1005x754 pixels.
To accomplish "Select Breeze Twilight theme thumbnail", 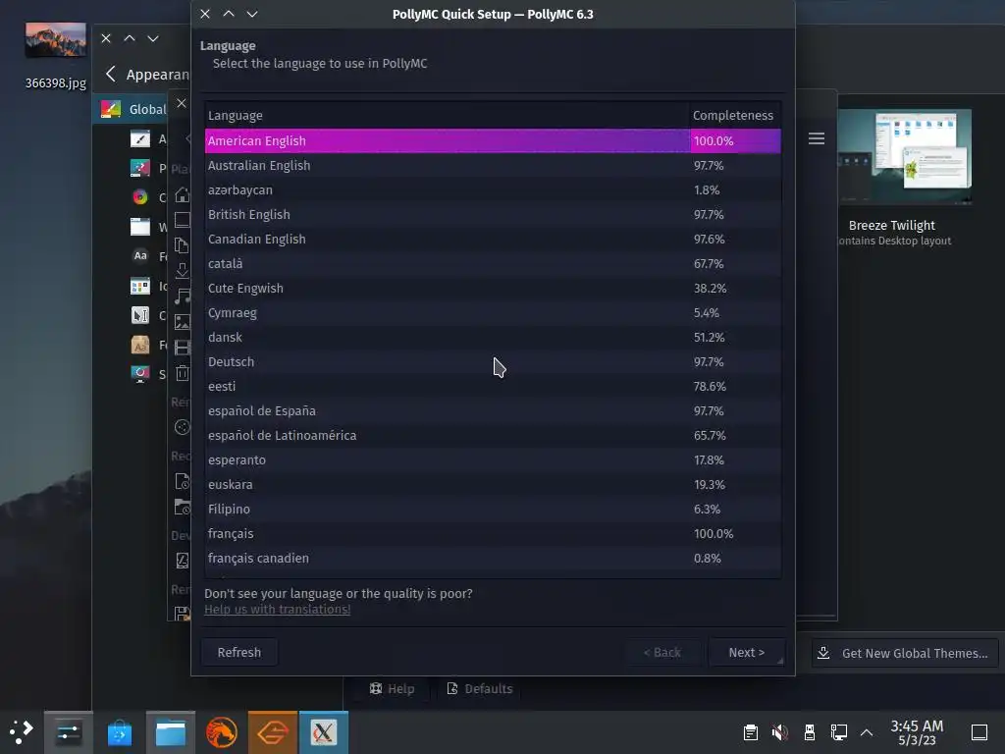I will click(904, 156).
